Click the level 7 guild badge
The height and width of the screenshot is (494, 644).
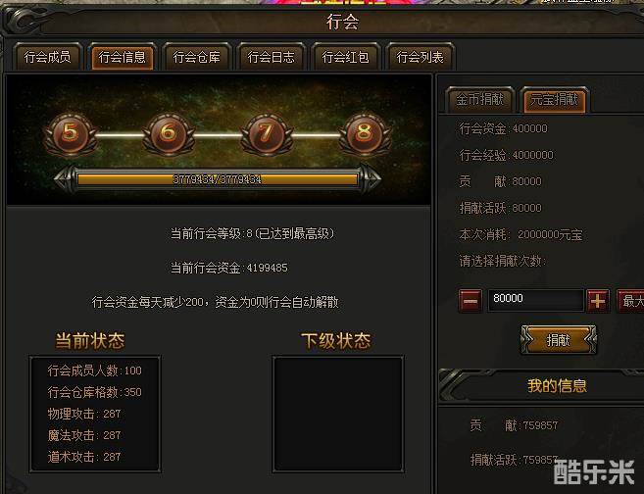pos(267,133)
